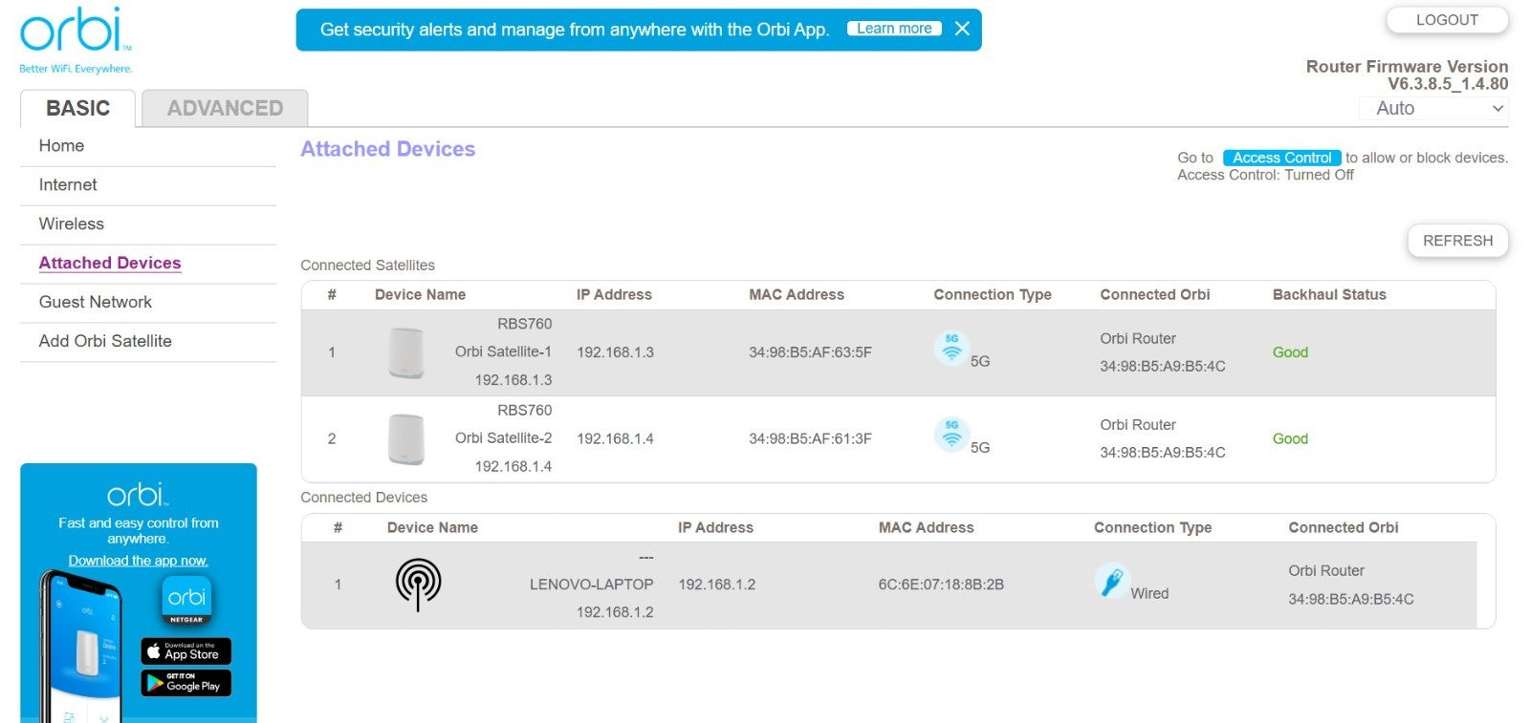
Task: Switch to the ADVANCED tab
Action: point(225,108)
